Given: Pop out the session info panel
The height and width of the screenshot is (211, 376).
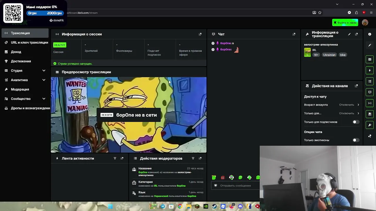Looking at the screenshot, I should tap(200, 34).
